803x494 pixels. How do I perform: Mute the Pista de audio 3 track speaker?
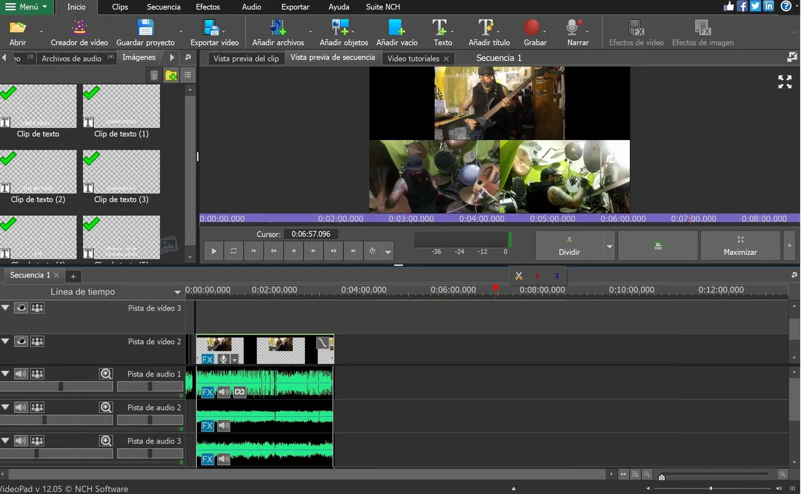21,441
